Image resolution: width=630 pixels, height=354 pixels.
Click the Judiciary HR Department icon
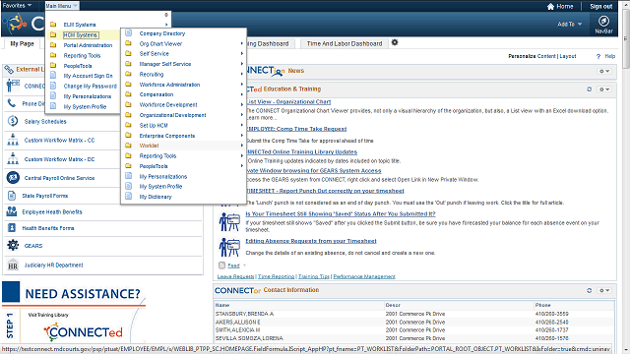point(13,265)
